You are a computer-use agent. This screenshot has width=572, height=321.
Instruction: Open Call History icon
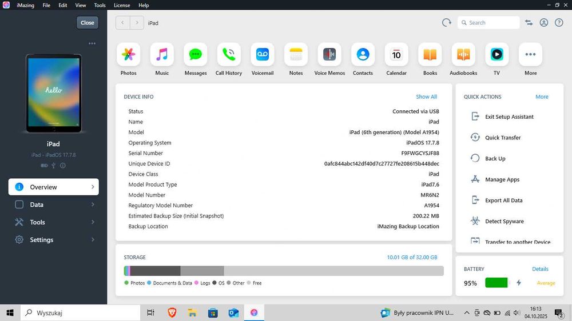click(x=229, y=55)
